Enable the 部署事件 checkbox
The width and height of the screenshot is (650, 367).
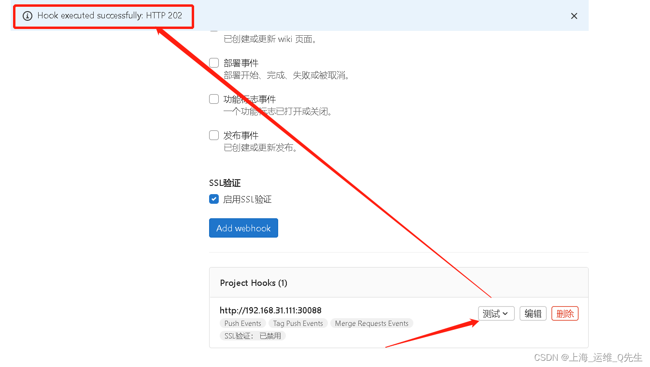click(214, 63)
